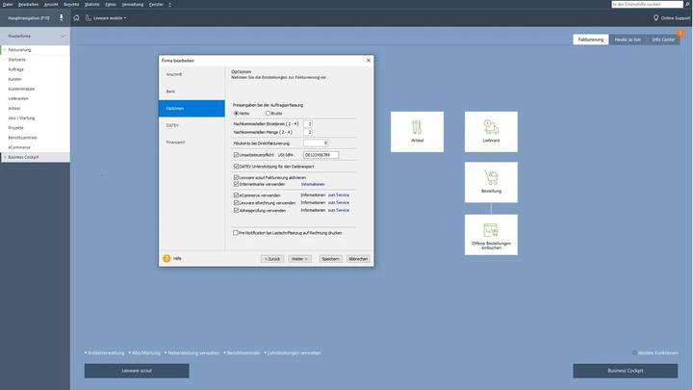Expand the Musterfirma company chevron
Viewport: 693px width, 390px height.
pyautogui.click(x=63, y=37)
